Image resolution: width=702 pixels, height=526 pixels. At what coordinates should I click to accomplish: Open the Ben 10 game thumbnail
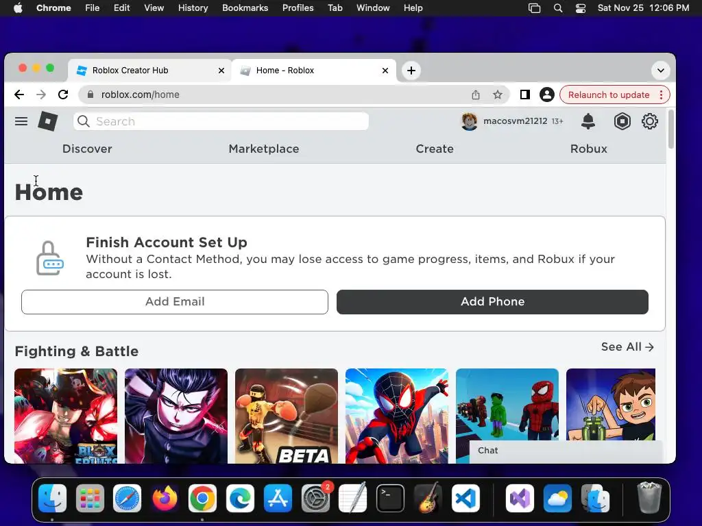pyautogui.click(x=611, y=404)
